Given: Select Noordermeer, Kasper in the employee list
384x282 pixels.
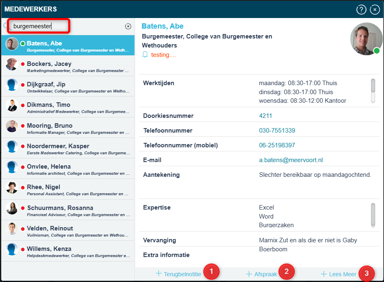Looking at the screenshot, I should coord(68,148).
